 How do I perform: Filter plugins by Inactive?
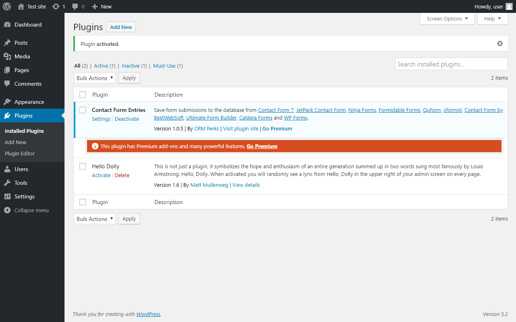131,66
